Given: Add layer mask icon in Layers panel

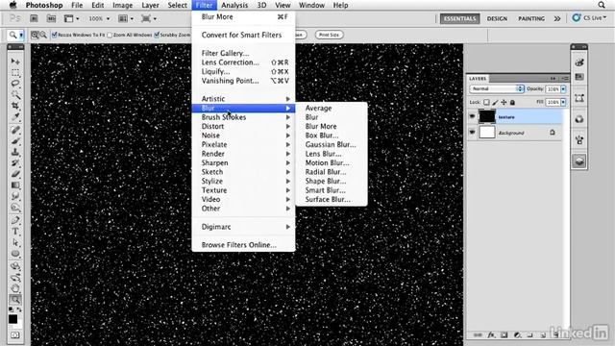Looking at the screenshot, I should point(504,335).
